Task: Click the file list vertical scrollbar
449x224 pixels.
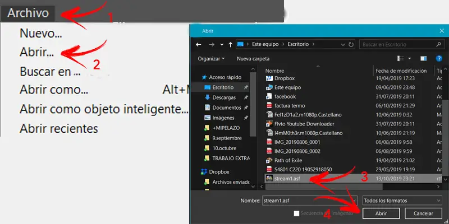Action: (x=445, y=137)
